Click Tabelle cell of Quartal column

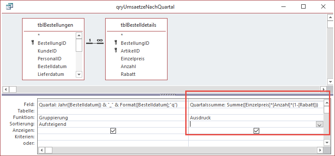[x=113, y=111]
